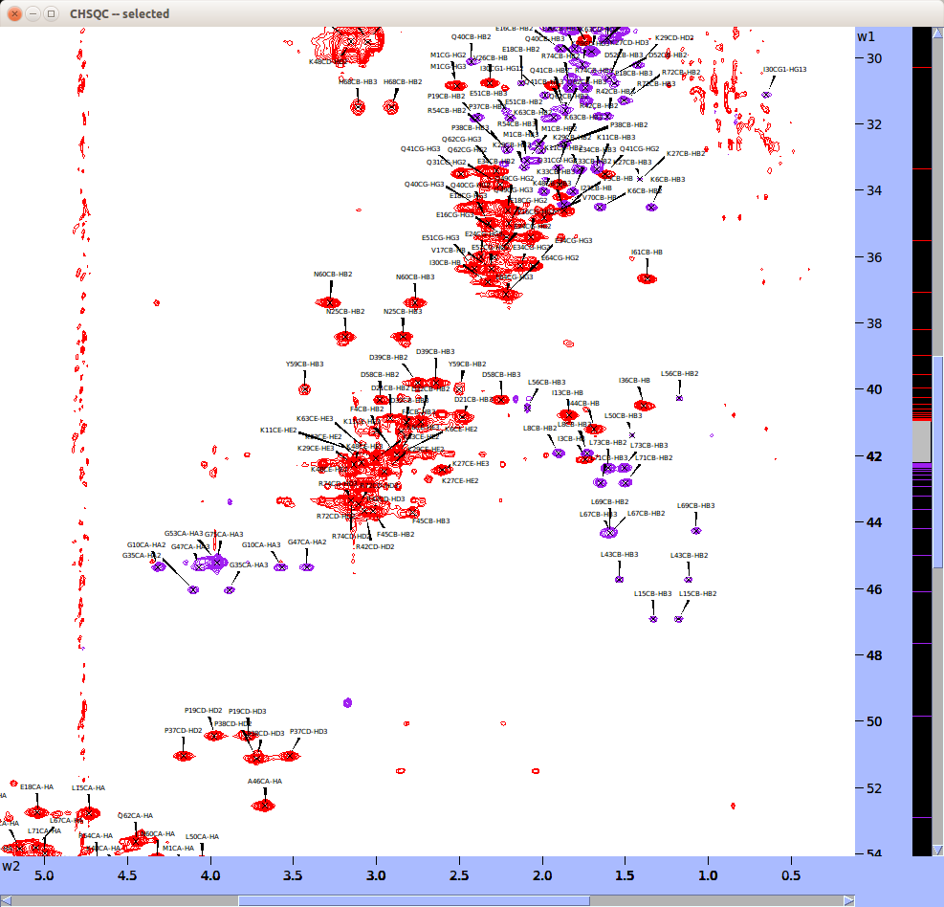Select the I61CB-HB peak marker
This screenshot has width=944, height=907.
point(648,278)
